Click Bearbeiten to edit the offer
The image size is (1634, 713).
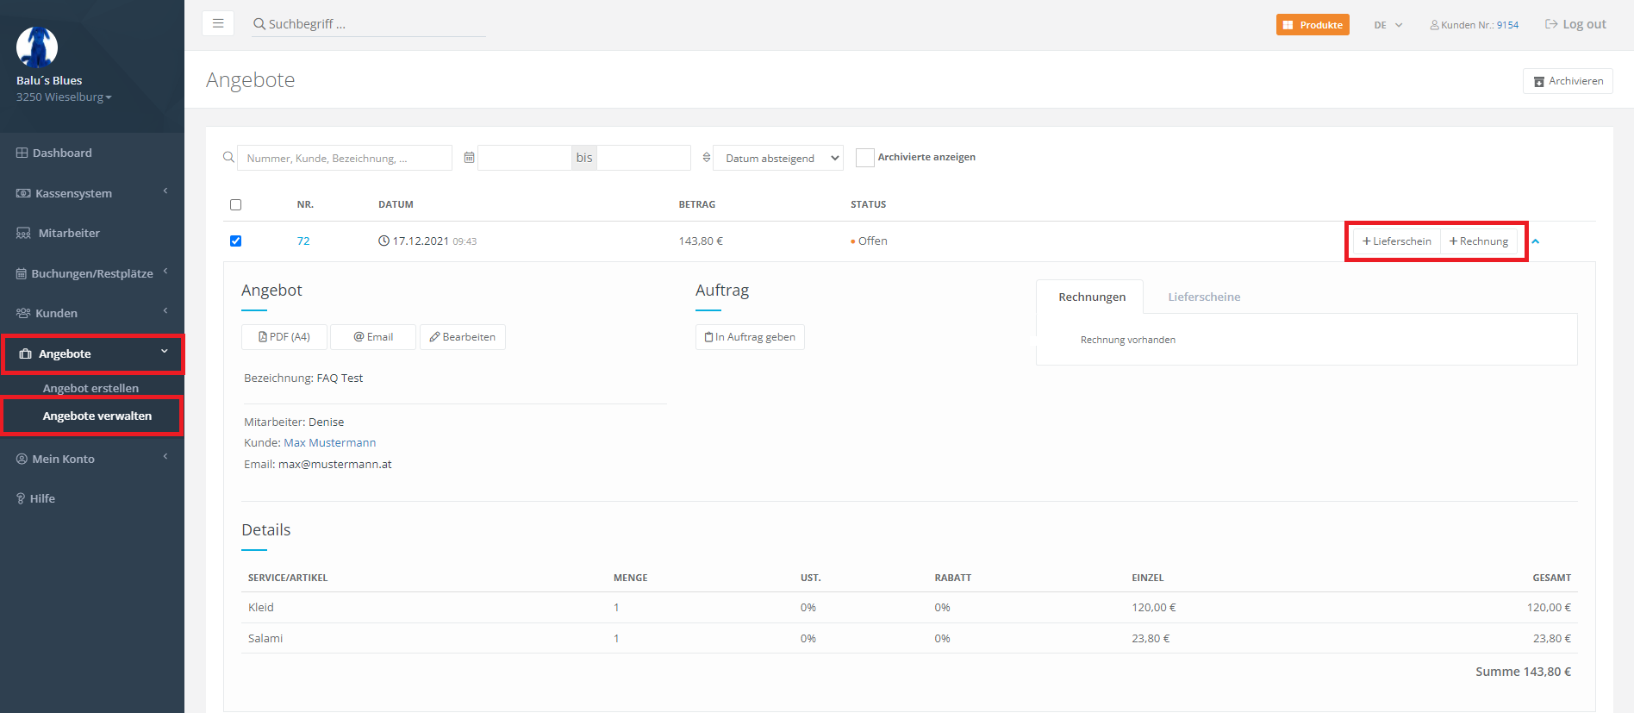click(463, 337)
